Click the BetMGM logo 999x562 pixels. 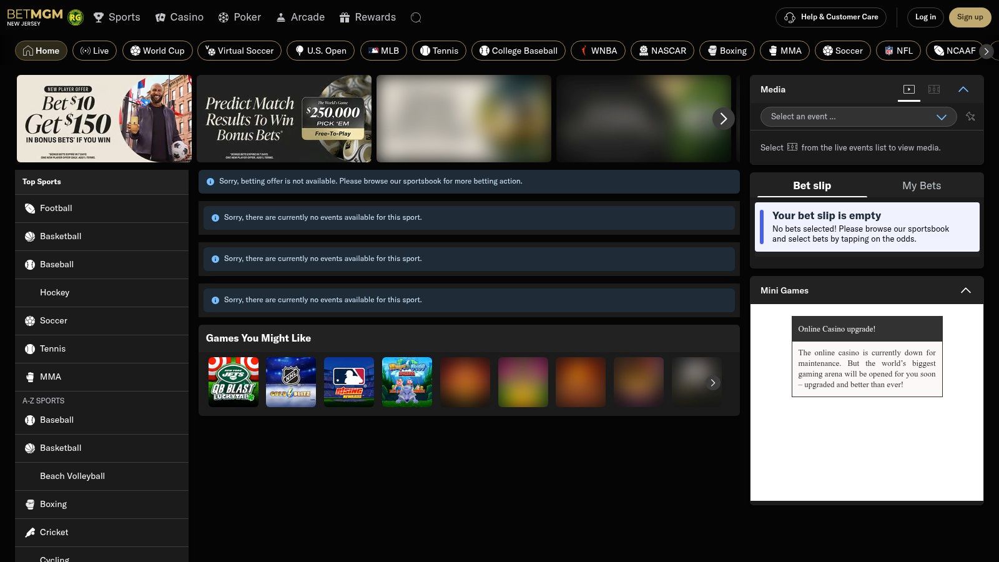35,17
